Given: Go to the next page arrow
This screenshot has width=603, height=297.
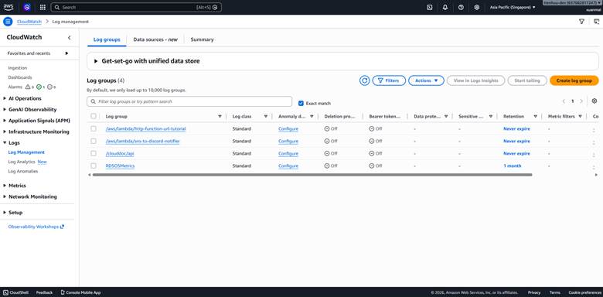Looking at the screenshot, I should point(581,101).
